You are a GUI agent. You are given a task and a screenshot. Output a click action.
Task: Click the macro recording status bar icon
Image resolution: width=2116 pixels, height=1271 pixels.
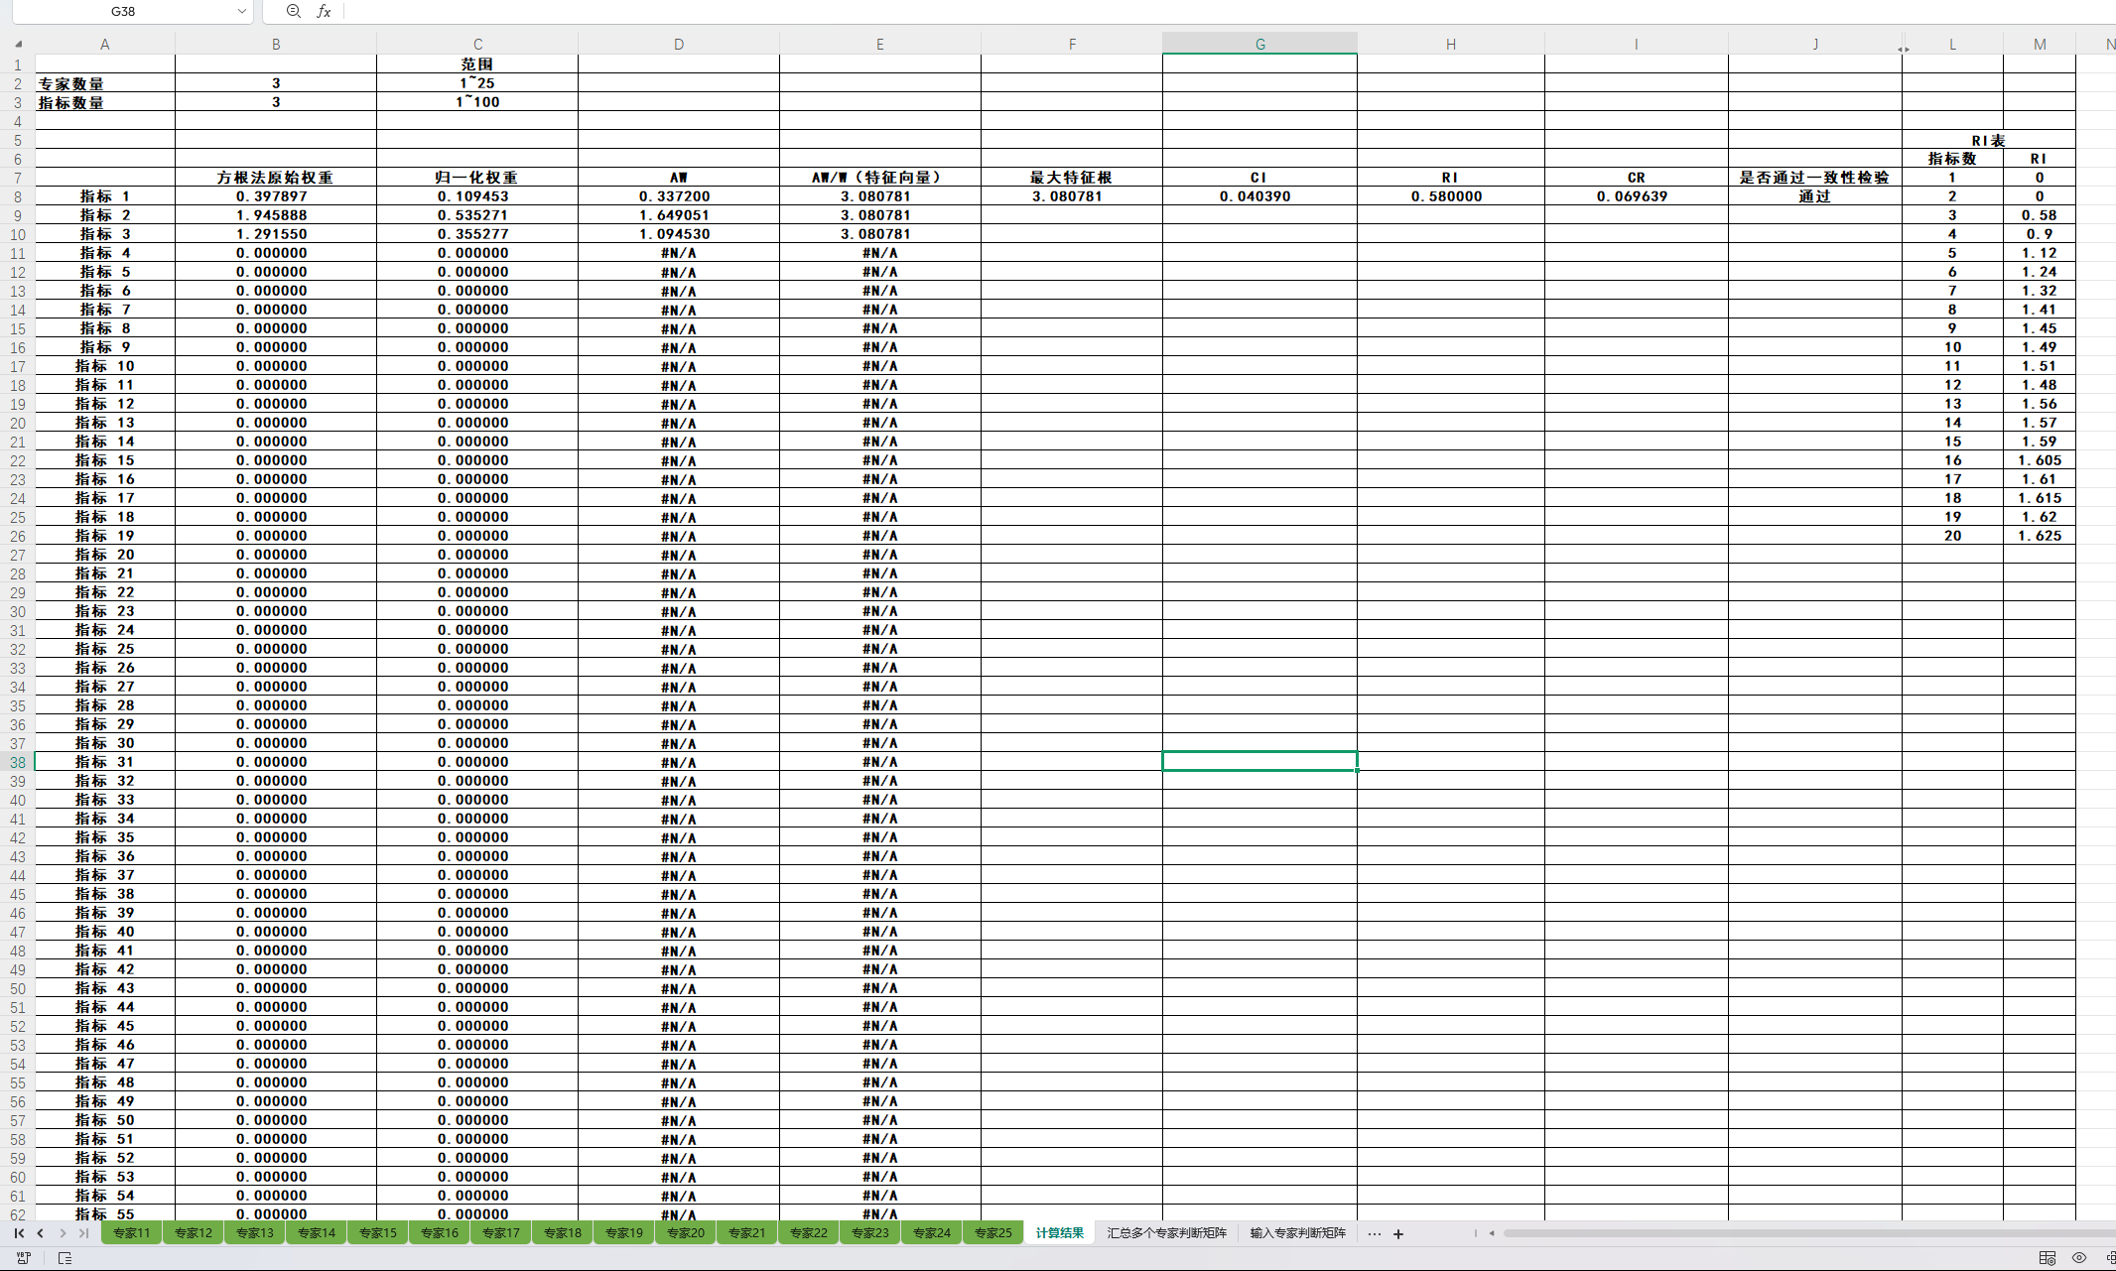click(x=24, y=1258)
